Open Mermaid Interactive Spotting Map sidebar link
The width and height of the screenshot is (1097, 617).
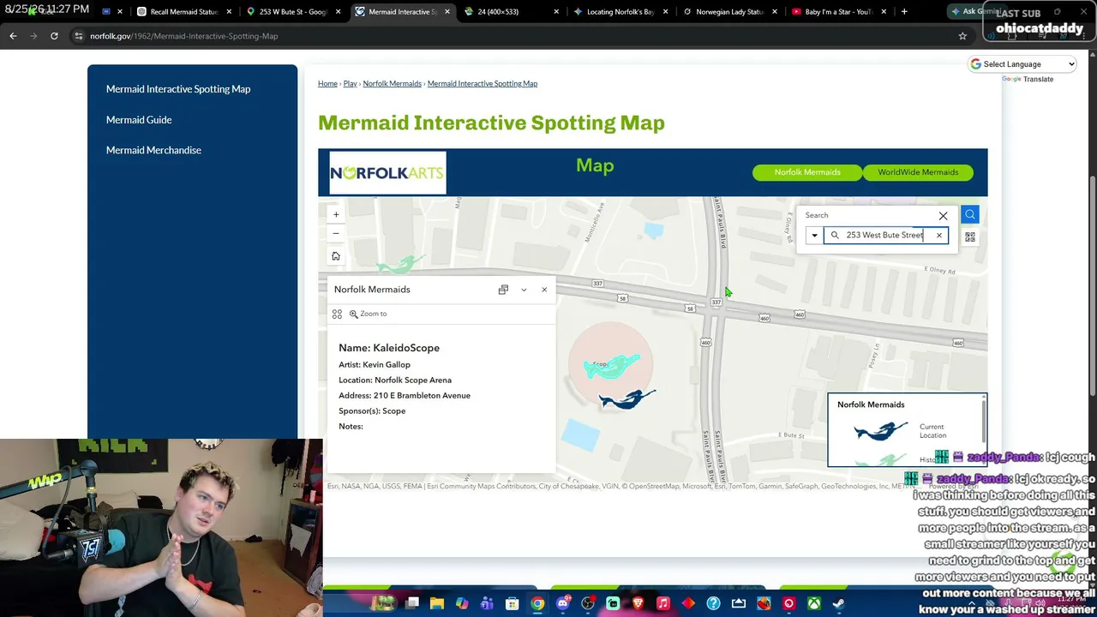coord(178,89)
